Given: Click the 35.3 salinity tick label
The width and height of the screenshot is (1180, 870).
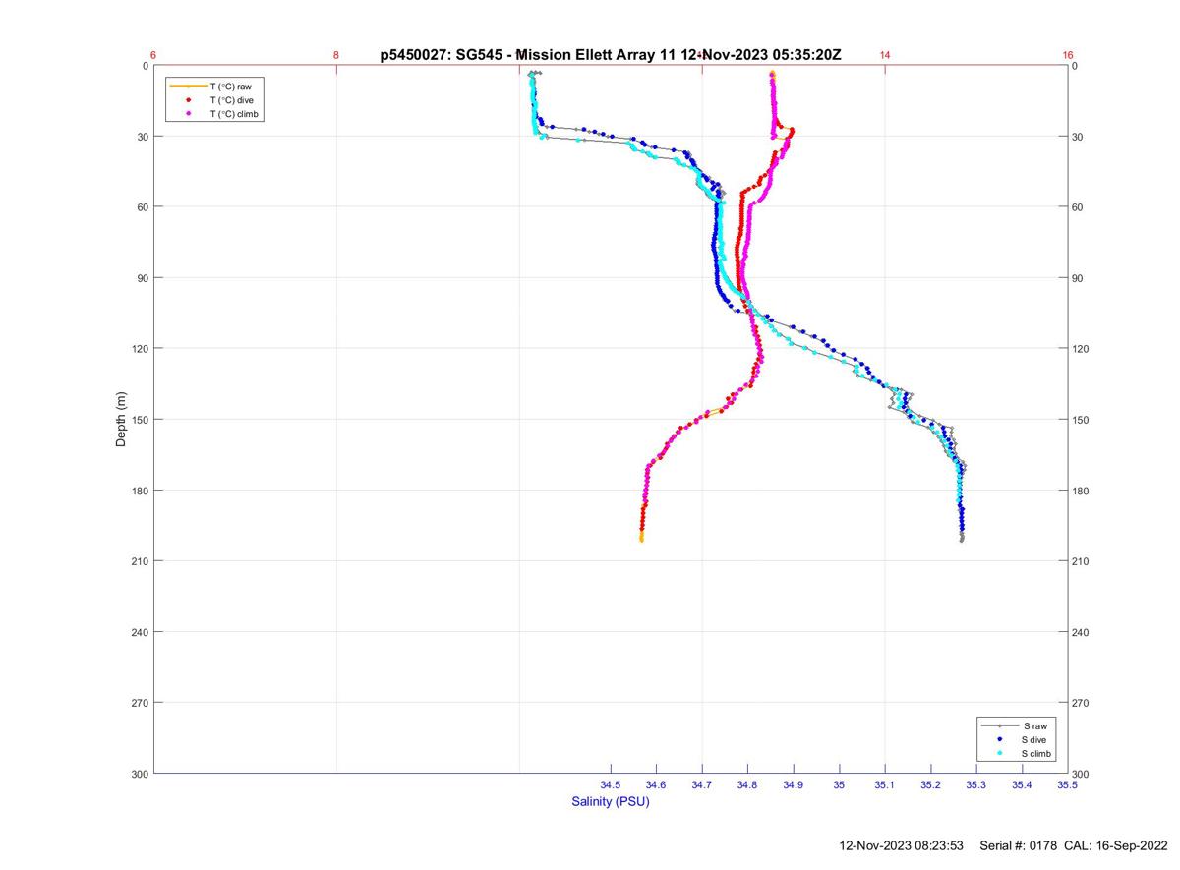Looking at the screenshot, I should 975,784.
